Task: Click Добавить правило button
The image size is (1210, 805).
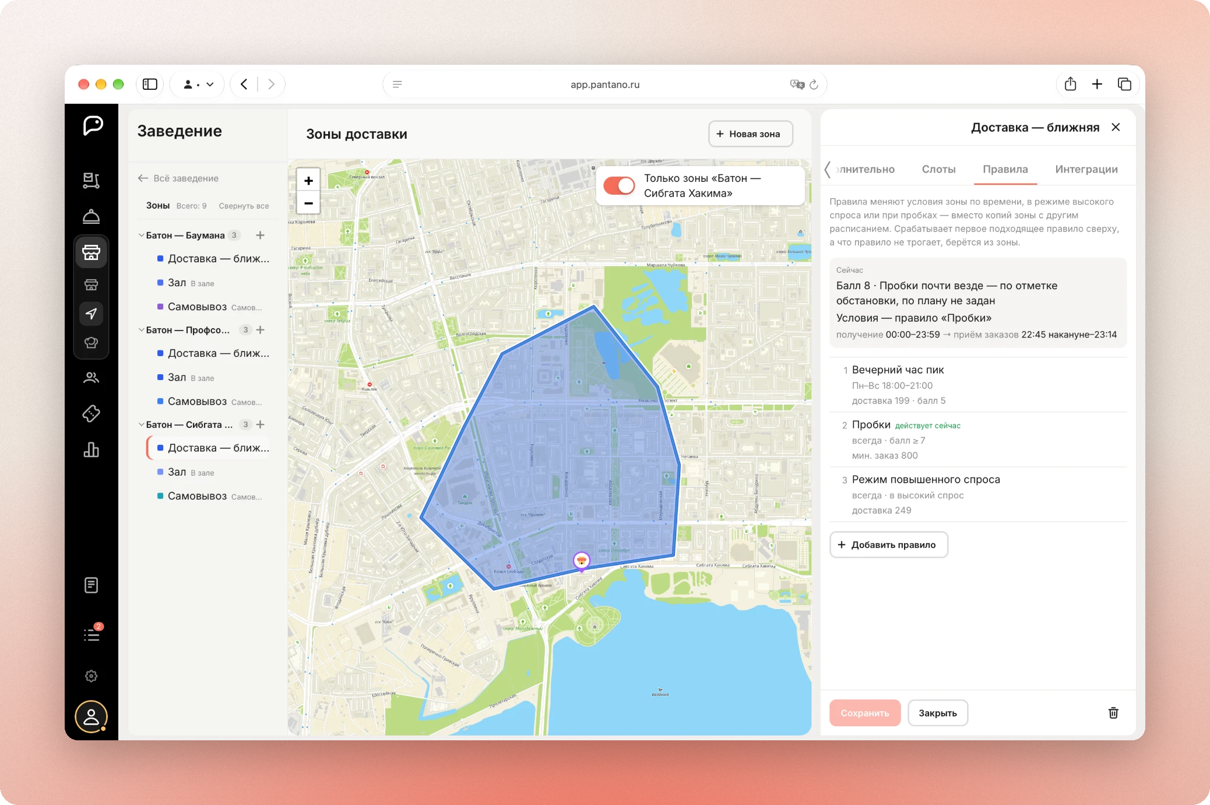Action: 888,544
